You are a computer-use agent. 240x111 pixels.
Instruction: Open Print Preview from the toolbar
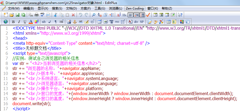[x=31, y=15]
